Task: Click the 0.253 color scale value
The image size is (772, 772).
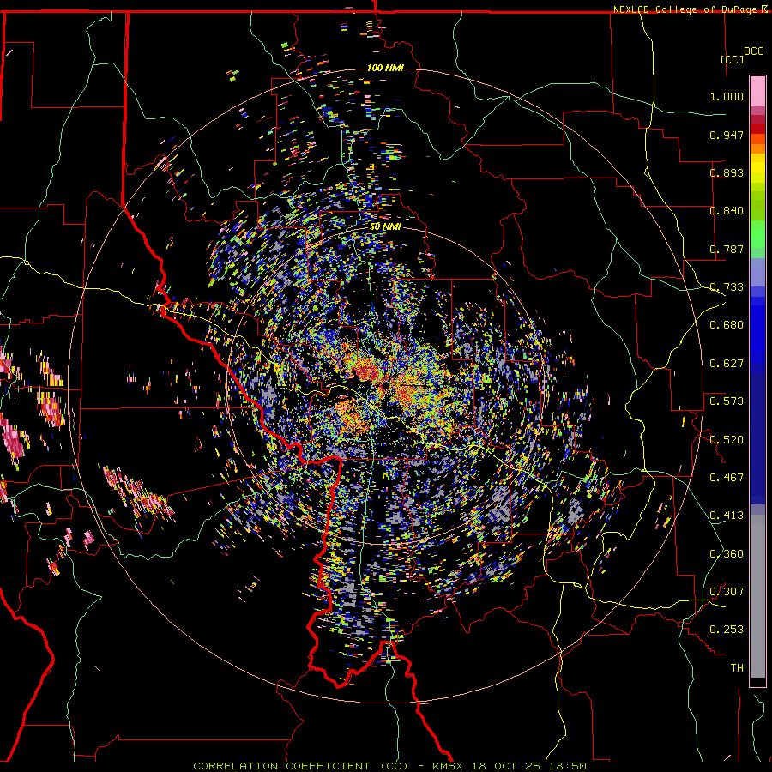Action: tap(727, 630)
